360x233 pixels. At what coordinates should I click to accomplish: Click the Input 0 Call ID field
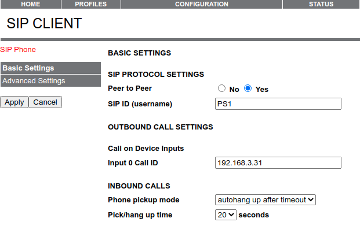pos(278,163)
